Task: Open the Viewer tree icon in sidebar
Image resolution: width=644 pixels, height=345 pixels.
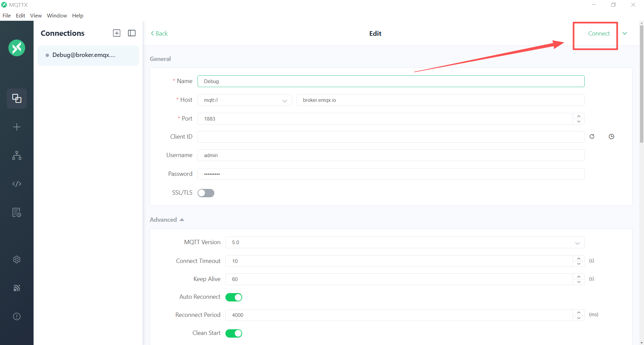Action: (17, 155)
